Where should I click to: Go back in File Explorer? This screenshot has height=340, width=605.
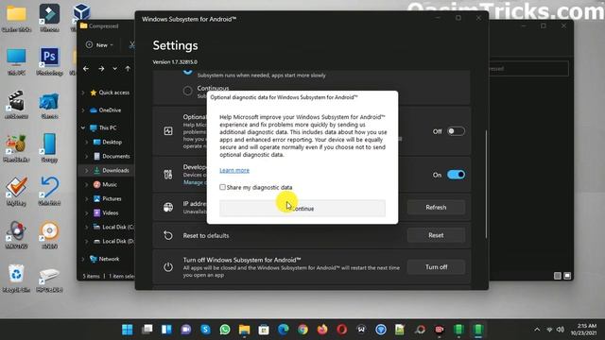click(86, 69)
